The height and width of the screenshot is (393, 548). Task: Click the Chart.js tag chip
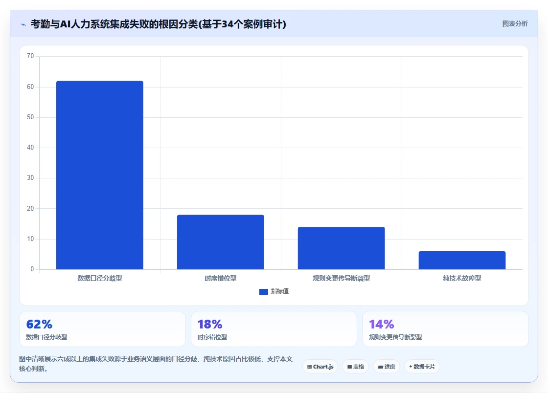pos(320,367)
